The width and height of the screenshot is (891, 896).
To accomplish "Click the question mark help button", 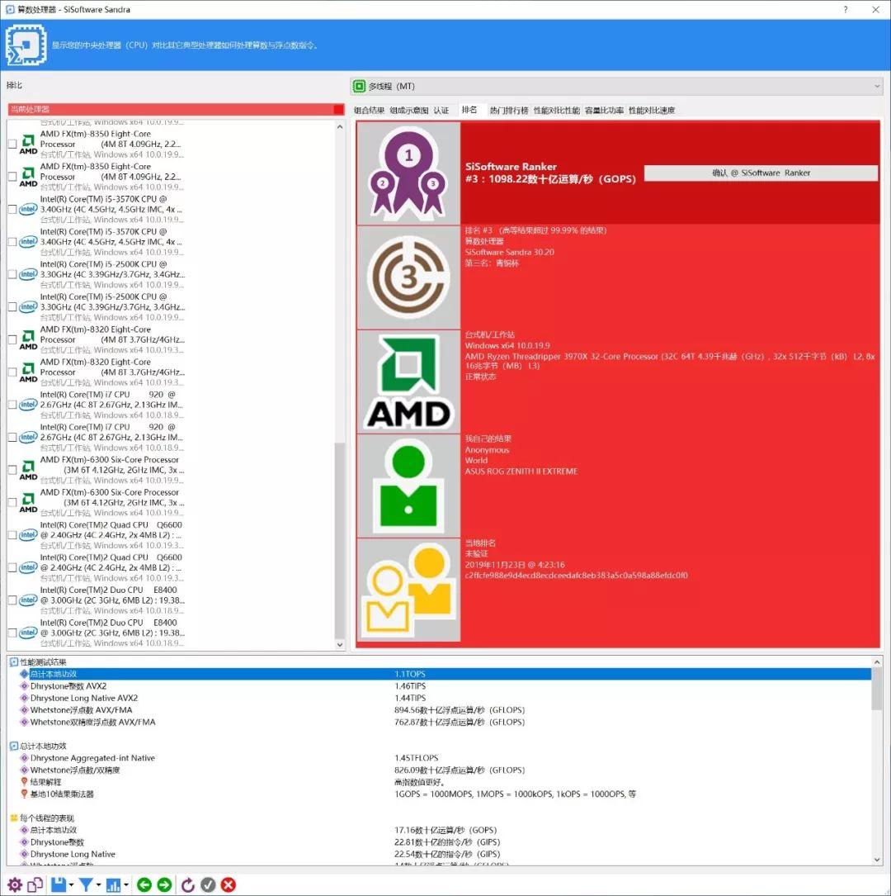I will click(846, 9).
